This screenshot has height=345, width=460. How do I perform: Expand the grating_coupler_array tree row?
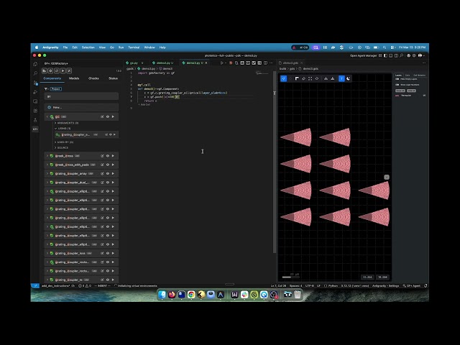(x=47, y=174)
